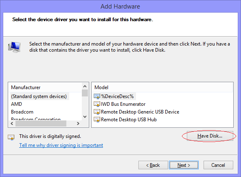Click the manufacturer list scroll down arrow
Viewport: 241px width, 177px height.
tap(85, 117)
